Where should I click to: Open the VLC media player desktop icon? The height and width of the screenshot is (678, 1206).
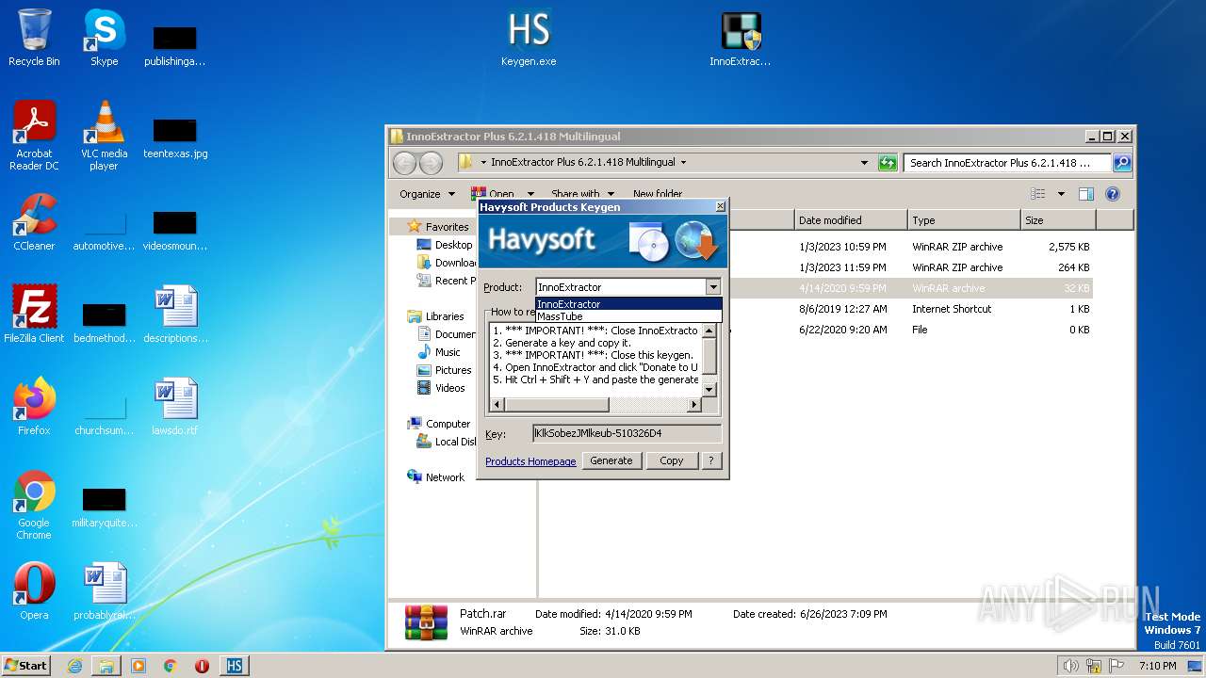click(x=104, y=136)
